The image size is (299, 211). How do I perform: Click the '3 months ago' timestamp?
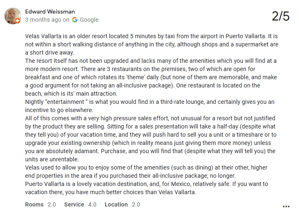[43, 20]
